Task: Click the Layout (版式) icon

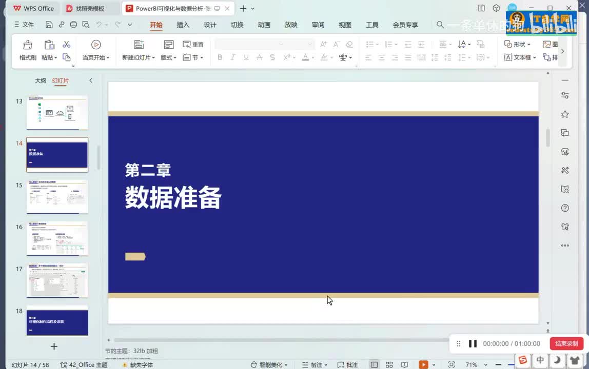Action: (x=169, y=45)
